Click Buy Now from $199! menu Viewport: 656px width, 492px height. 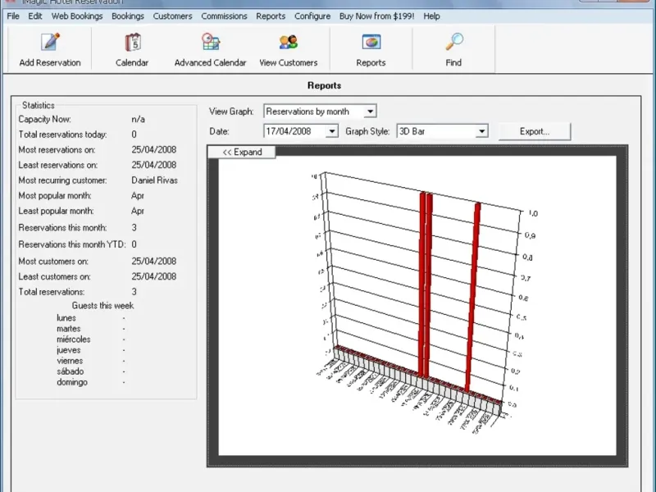pos(376,16)
